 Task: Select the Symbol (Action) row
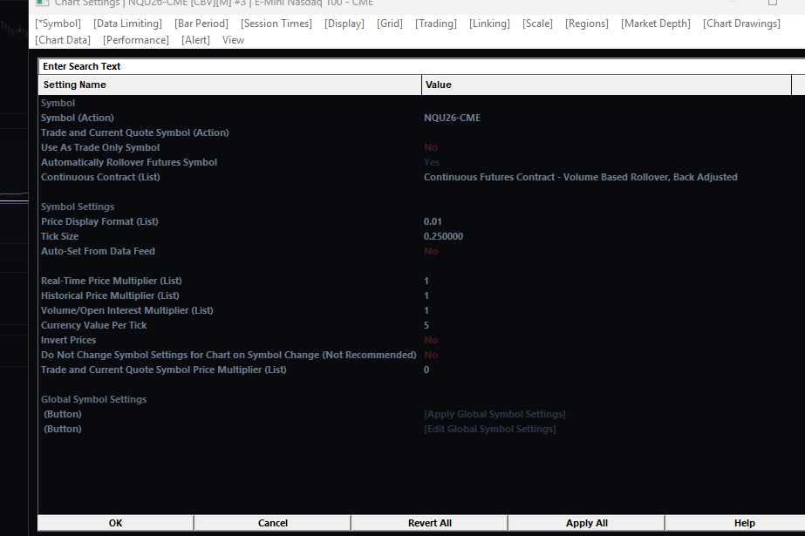click(78, 118)
